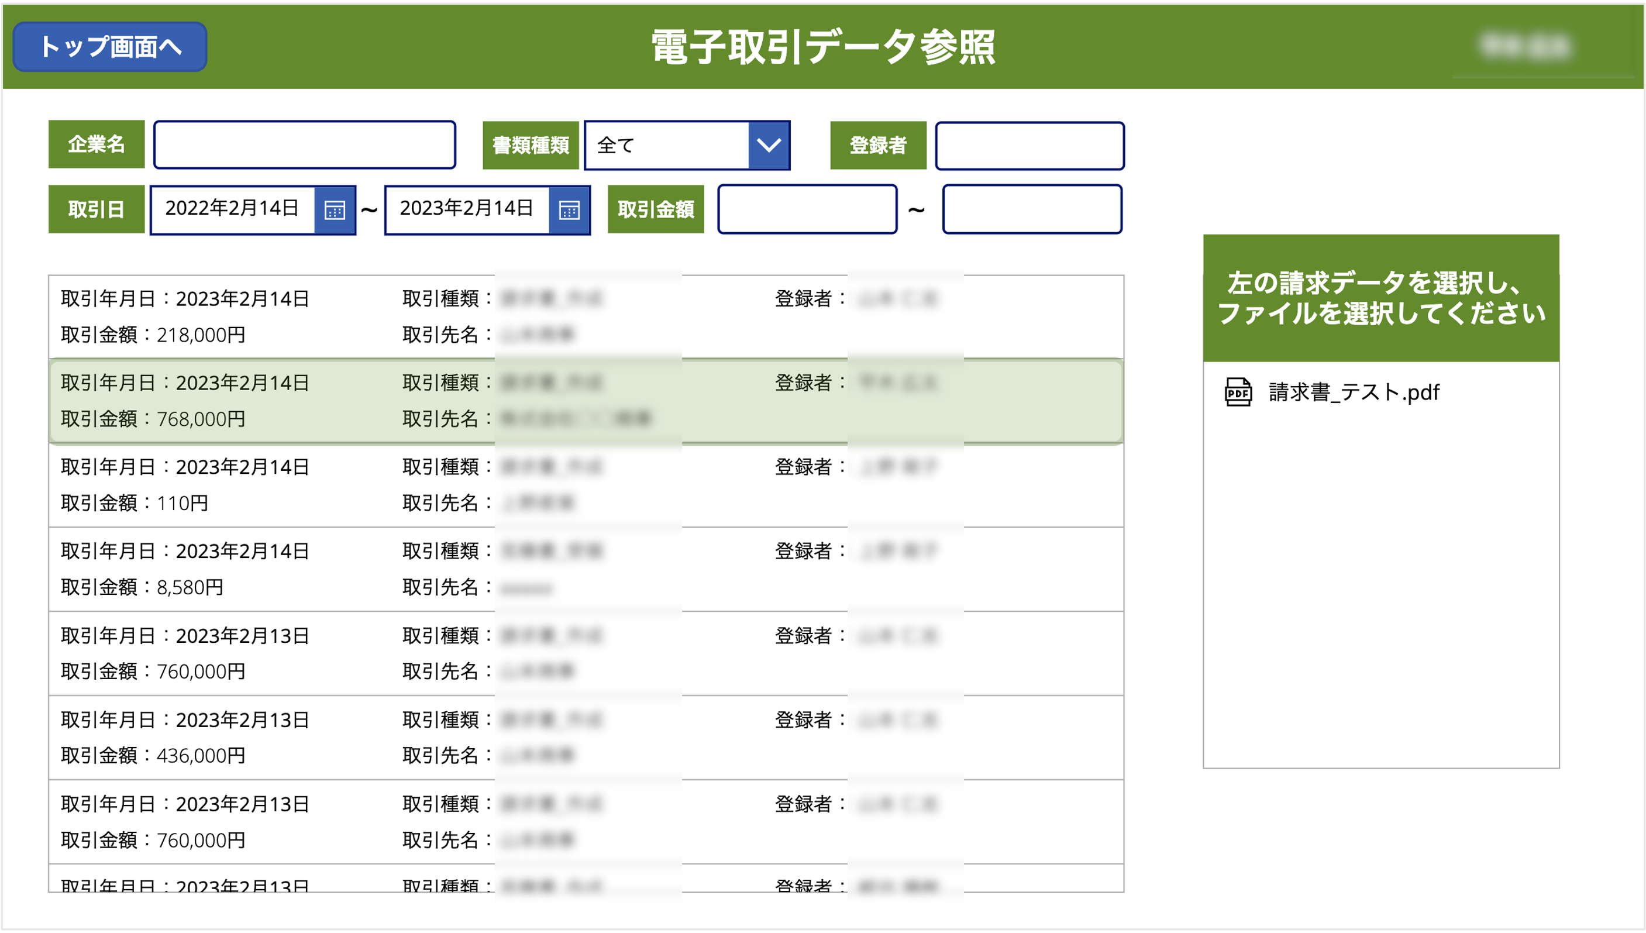Expand the 書類種類 dropdown arrow

coord(768,145)
